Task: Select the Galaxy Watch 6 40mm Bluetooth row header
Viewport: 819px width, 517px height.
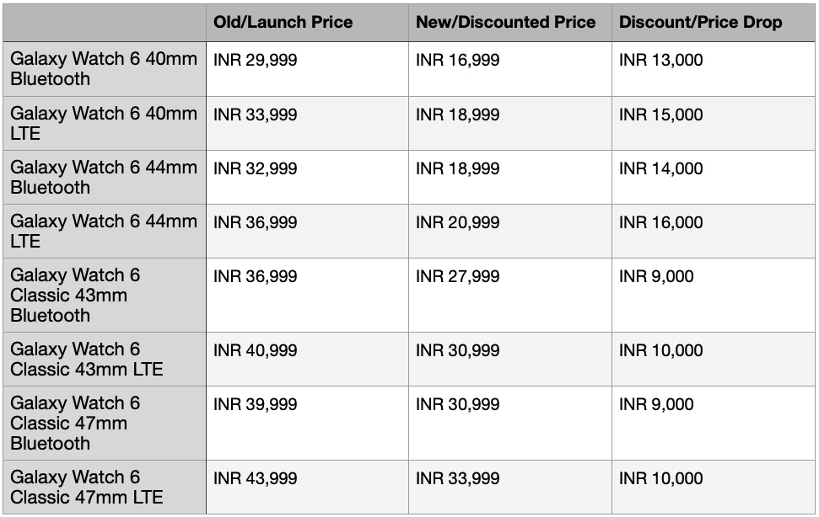Action: tap(104, 69)
